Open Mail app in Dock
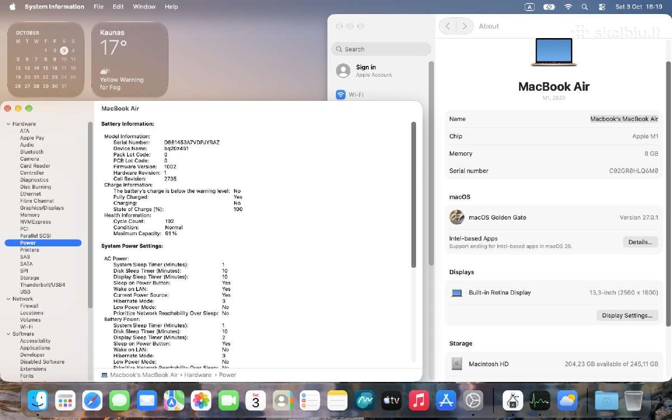The width and height of the screenshot is (672, 420). pyautogui.click(x=147, y=400)
